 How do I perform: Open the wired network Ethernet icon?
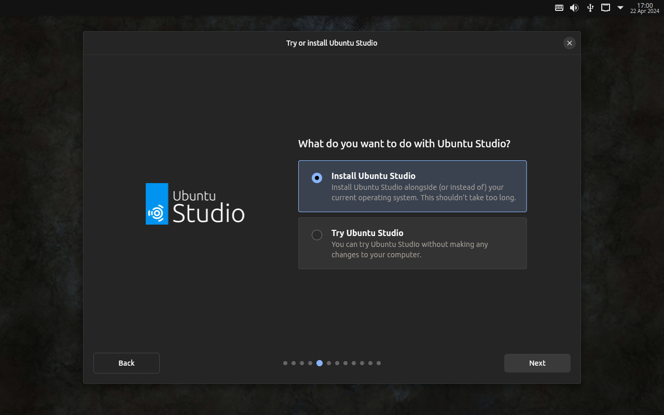(605, 8)
